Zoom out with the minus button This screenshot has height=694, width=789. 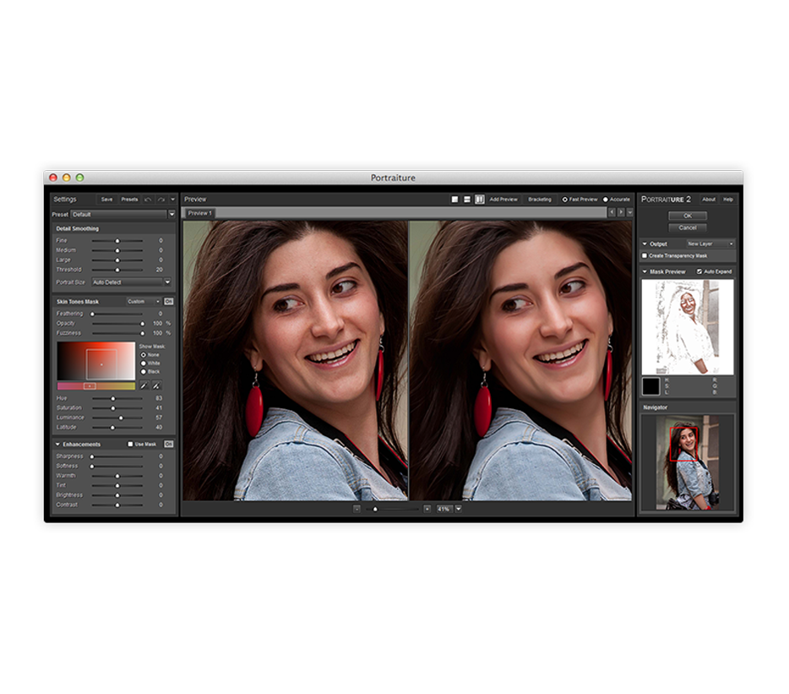[356, 509]
